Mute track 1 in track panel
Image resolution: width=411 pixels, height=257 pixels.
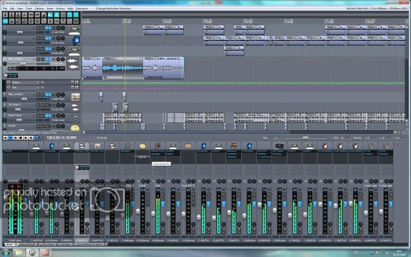click(x=58, y=28)
